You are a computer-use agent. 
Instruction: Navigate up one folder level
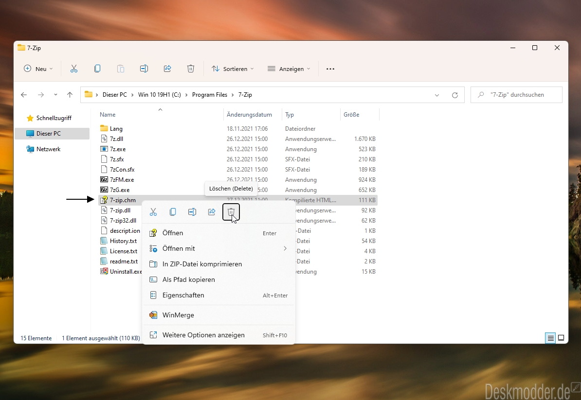[x=70, y=95]
